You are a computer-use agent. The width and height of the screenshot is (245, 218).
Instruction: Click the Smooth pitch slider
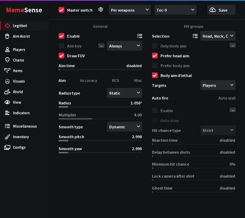[100, 141]
